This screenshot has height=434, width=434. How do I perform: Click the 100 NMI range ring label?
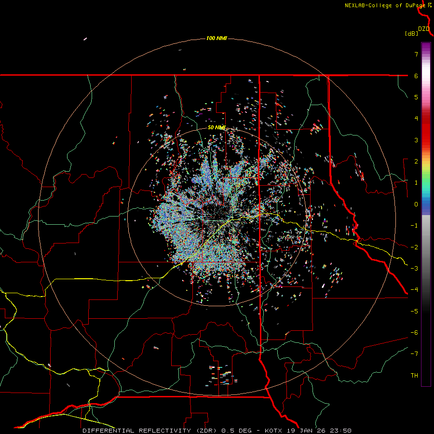point(217,38)
